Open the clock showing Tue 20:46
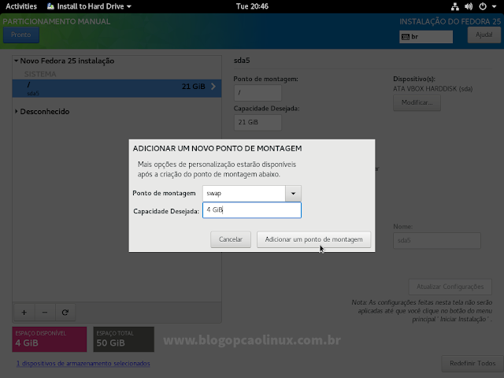Image resolution: width=504 pixels, height=378 pixels. (252, 6)
